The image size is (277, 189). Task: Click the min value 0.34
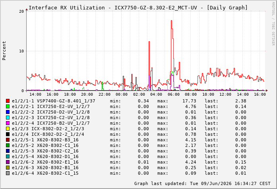(x=143, y=101)
